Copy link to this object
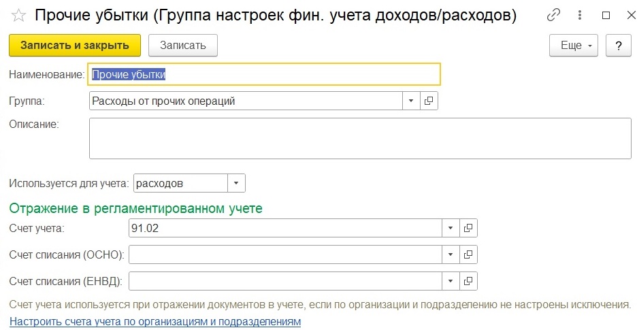Viewport: 637px width, 330px height. point(553,16)
